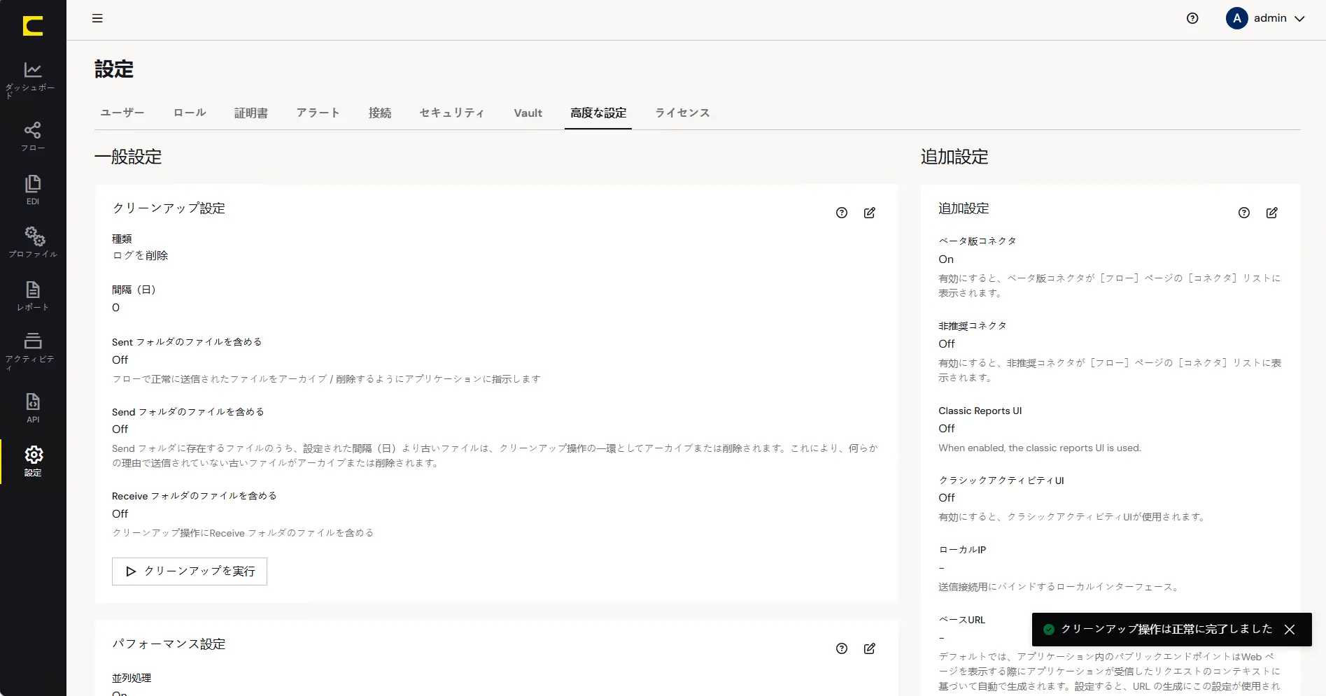Go to フロー in the sidebar
Screen dimensions: 1326x696
pyautogui.click(x=33, y=136)
